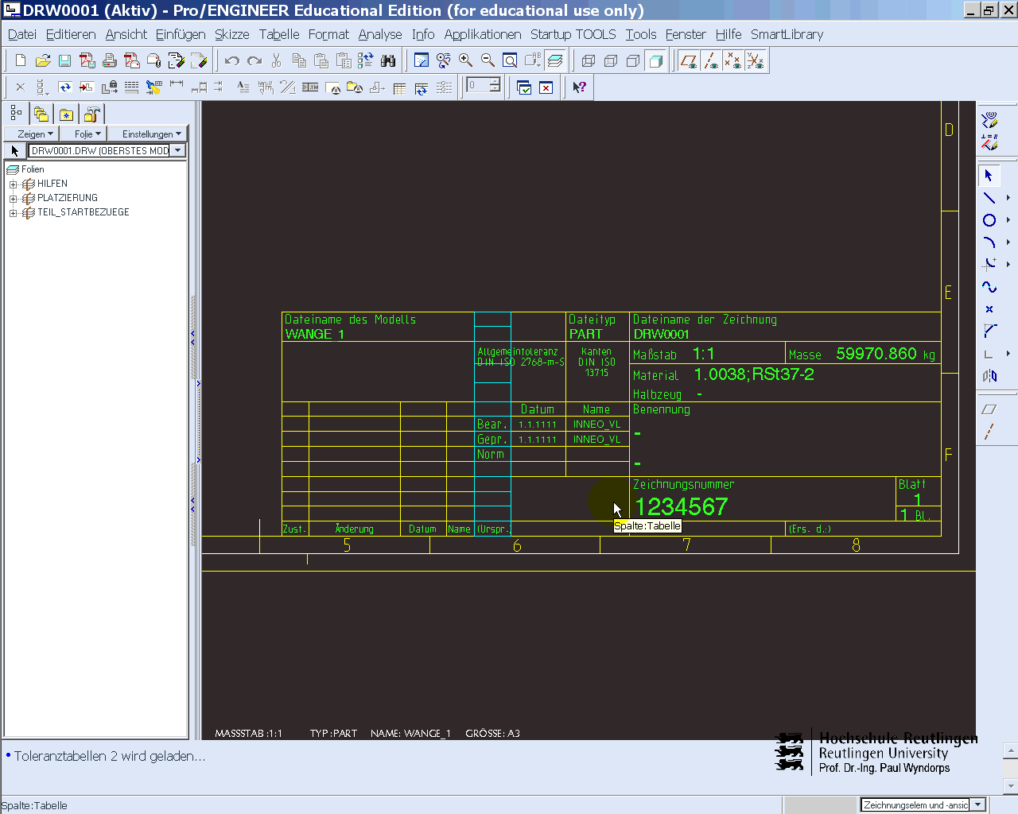Click the PDF export icon
This screenshot has width=1018, height=814.
[87, 60]
